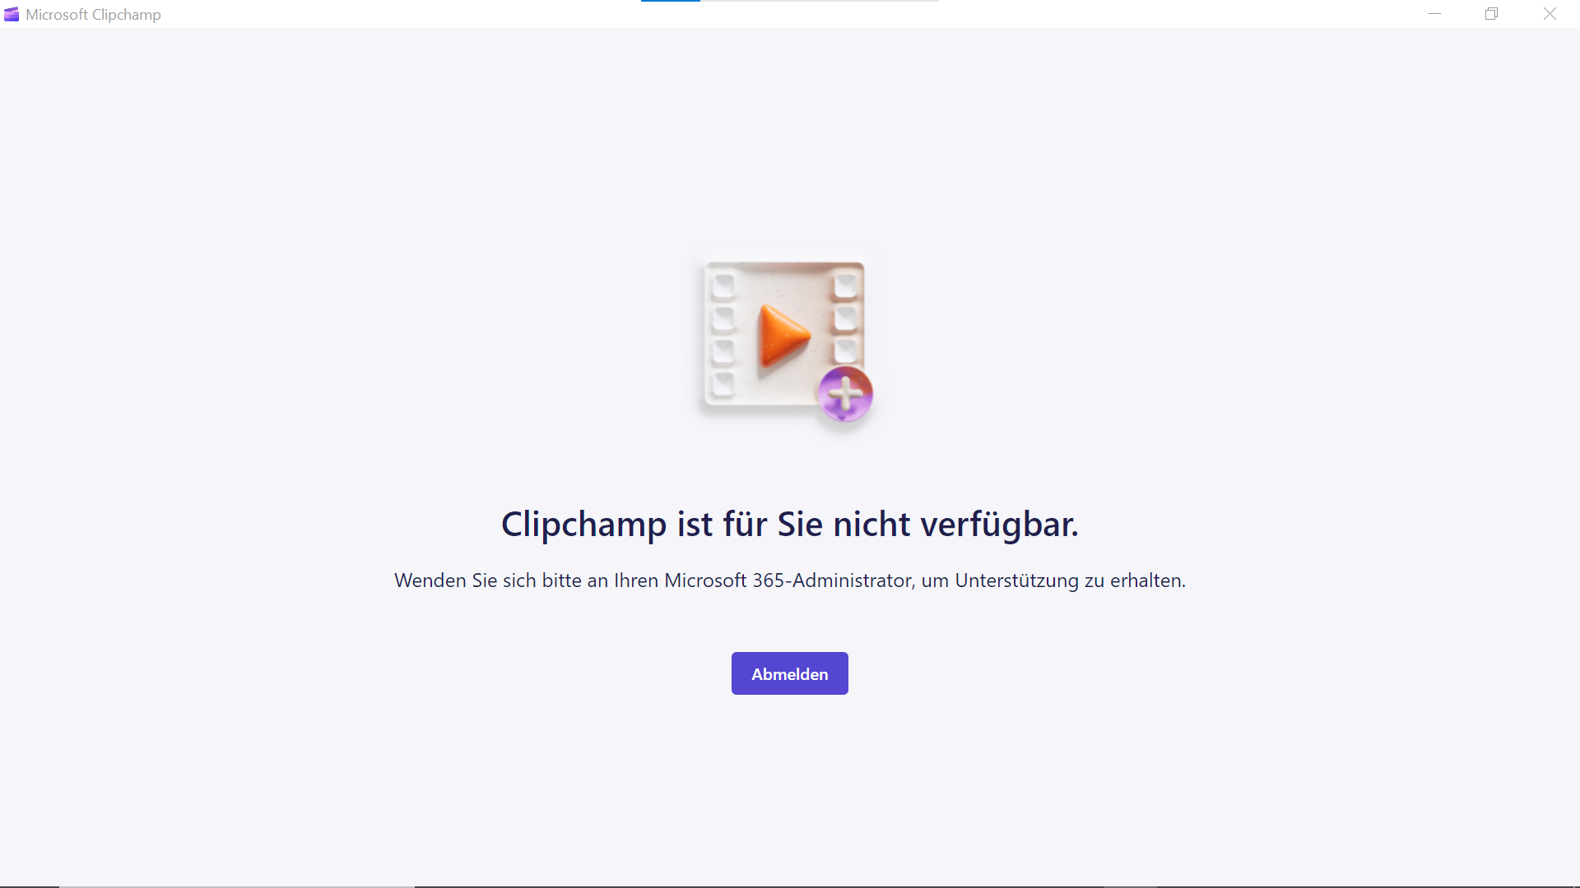Screen dimensions: 1580x888
Task: Click the 'Clipchamp ist für Sie nicht verfügbar' heading
Action: [x=789, y=524]
